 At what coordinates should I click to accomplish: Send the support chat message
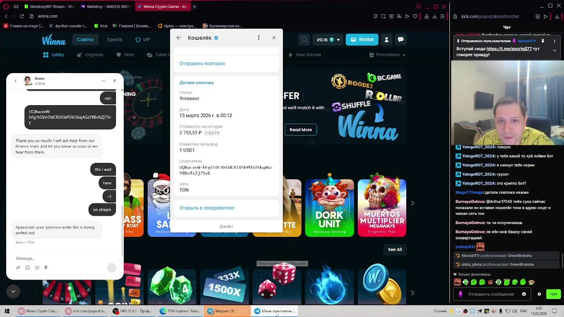111,268
